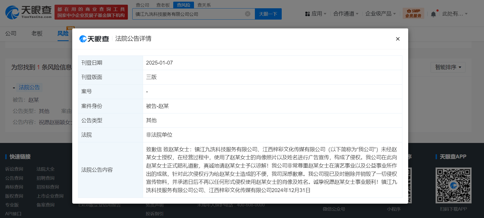Open the 上市企业查询 footer link
The image size is (484, 218).
[50, 196]
